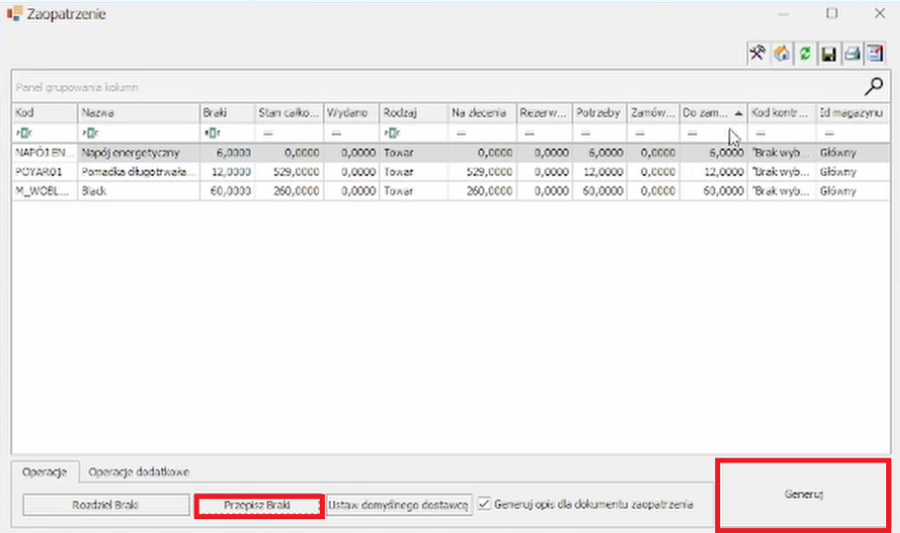
Task: Toggle sort arrow on Do zam... column
Action: 737,113
